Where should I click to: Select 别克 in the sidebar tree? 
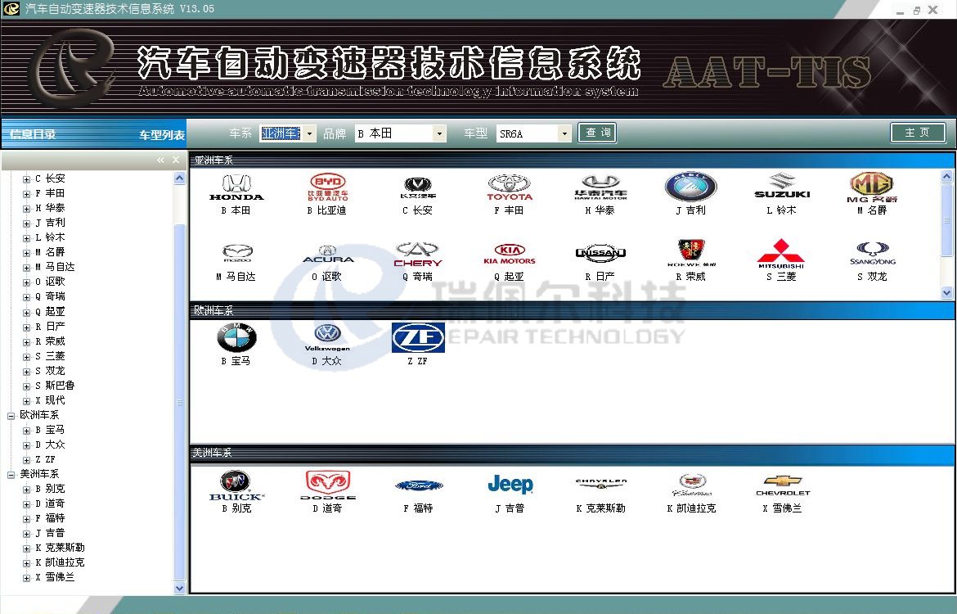[x=55, y=489]
